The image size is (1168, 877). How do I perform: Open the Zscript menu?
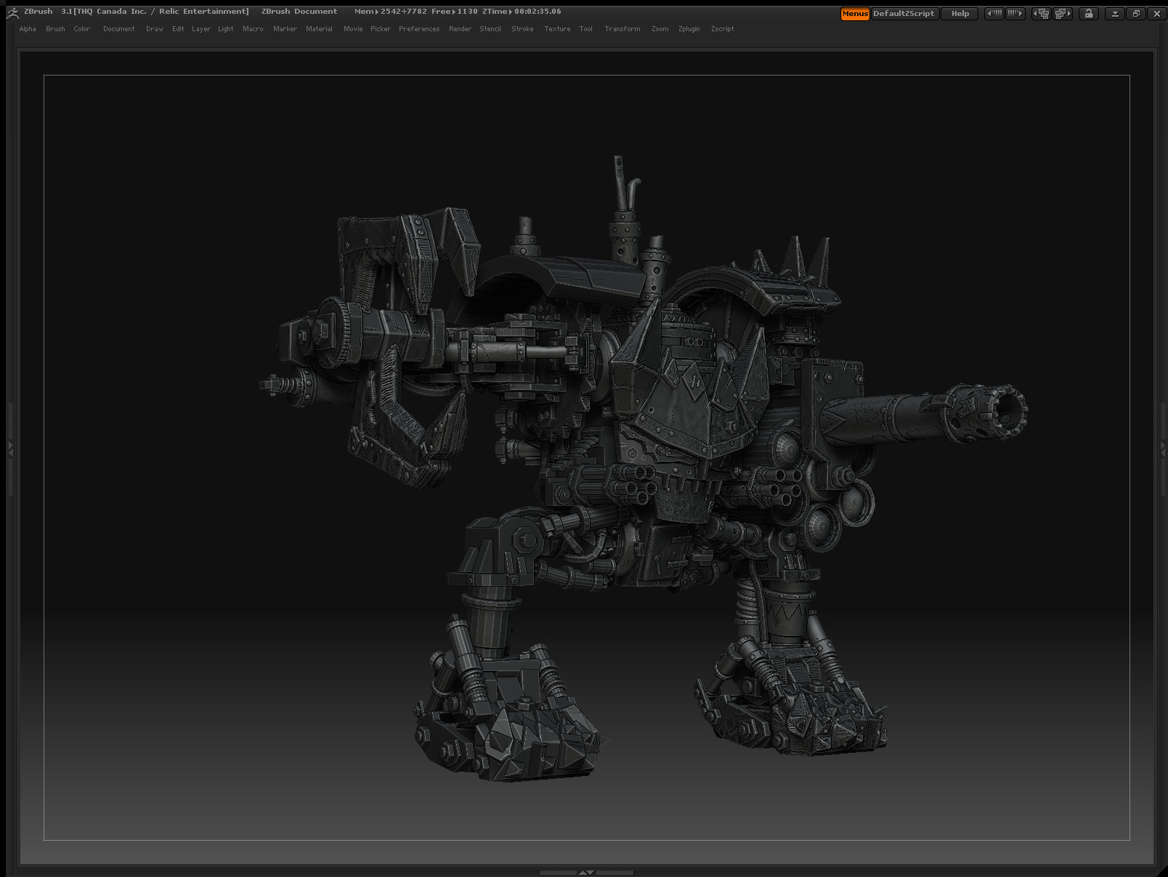(x=723, y=29)
